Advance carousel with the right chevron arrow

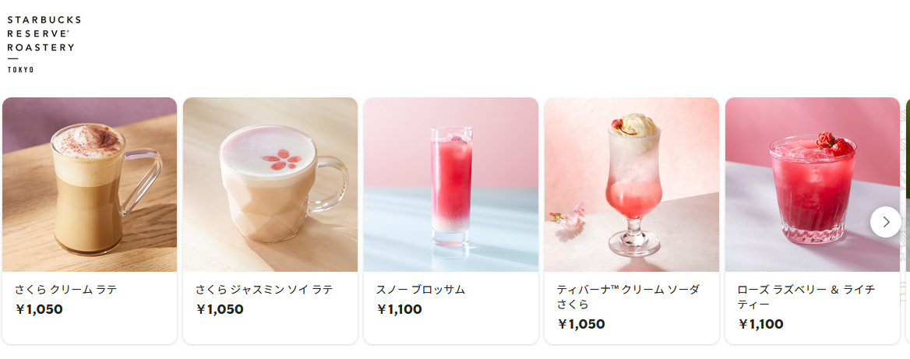886,221
